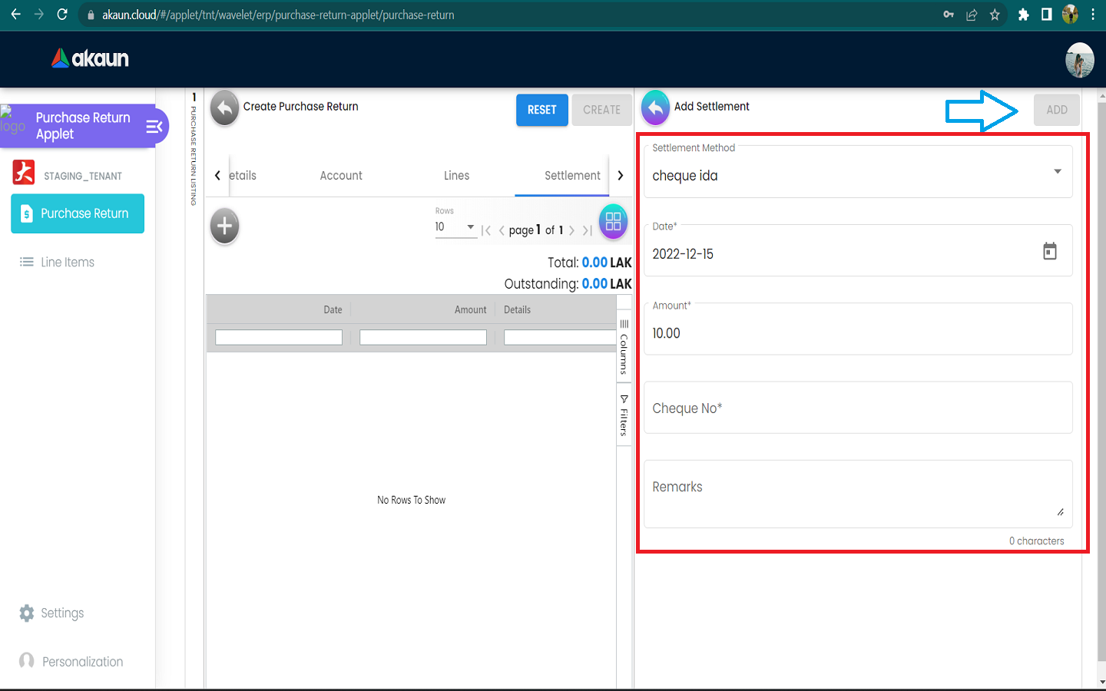The image size is (1106, 691).
Task: Expand the Columns side panel
Action: (x=624, y=345)
